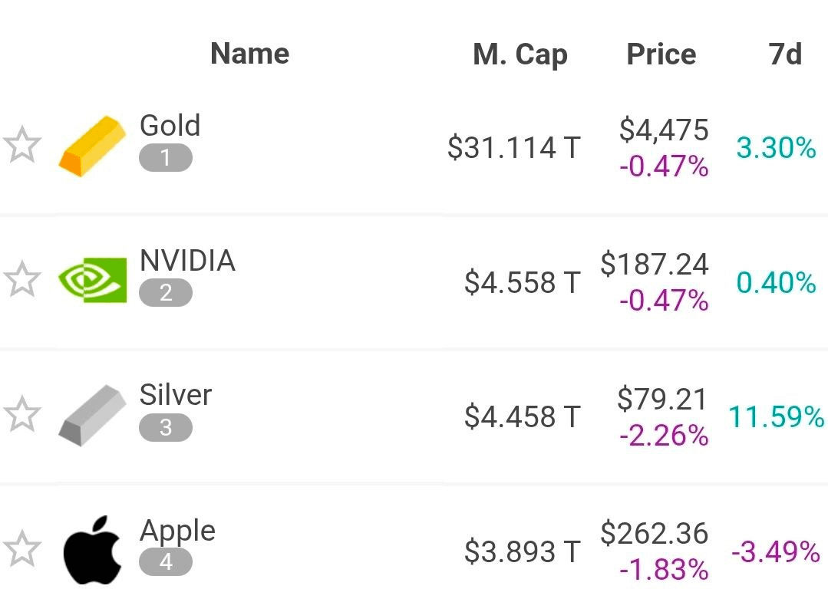Open the NVIDIA name link
Viewport: 828px width, 612px height.
pos(187,261)
